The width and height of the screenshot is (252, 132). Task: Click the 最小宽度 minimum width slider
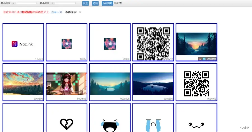coord(25,3)
